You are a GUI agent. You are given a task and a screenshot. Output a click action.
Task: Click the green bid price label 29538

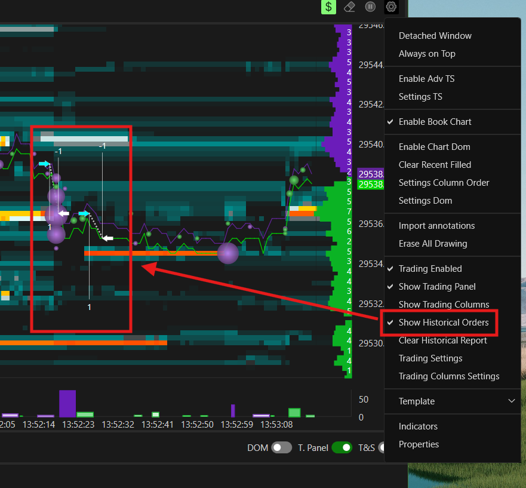click(x=371, y=184)
